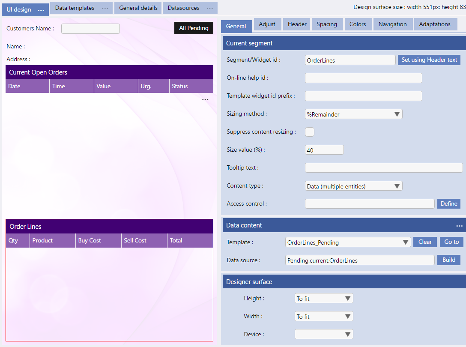Click the All Pending button
The height and width of the screenshot is (347, 466).
pyautogui.click(x=194, y=28)
